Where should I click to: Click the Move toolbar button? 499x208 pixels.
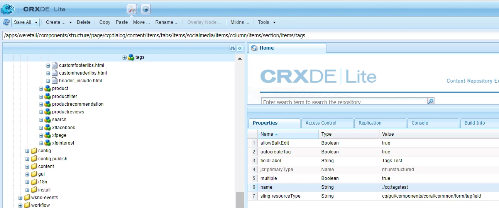[x=142, y=22]
